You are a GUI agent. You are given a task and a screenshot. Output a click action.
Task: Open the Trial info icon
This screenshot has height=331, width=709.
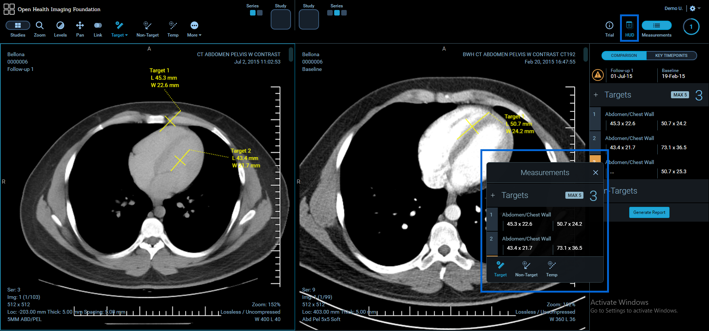click(609, 29)
